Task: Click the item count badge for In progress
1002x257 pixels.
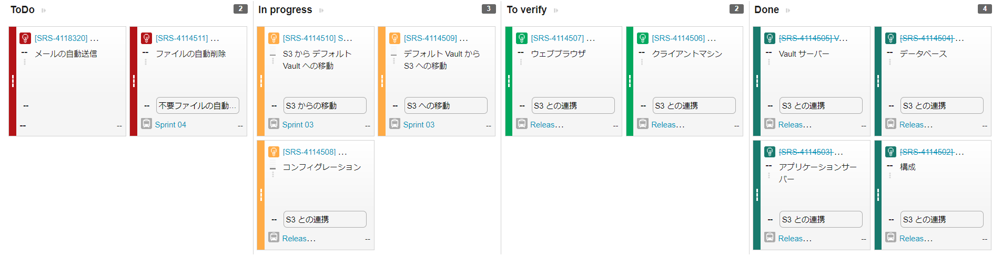Action: pos(489,9)
